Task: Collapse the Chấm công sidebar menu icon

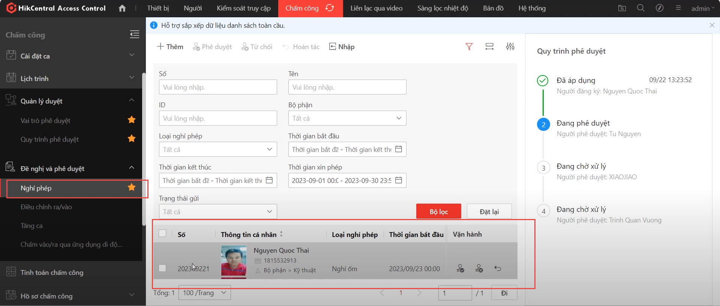Action: coord(135,34)
